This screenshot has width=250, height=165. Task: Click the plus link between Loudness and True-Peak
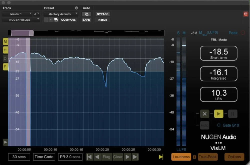(x=194, y=157)
